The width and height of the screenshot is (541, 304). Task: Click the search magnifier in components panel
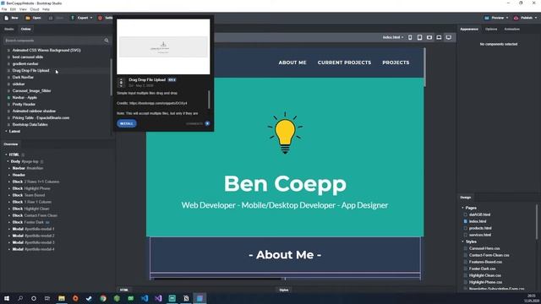click(107, 41)
